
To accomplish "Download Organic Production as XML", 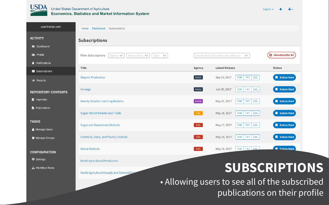I will 256,77.
